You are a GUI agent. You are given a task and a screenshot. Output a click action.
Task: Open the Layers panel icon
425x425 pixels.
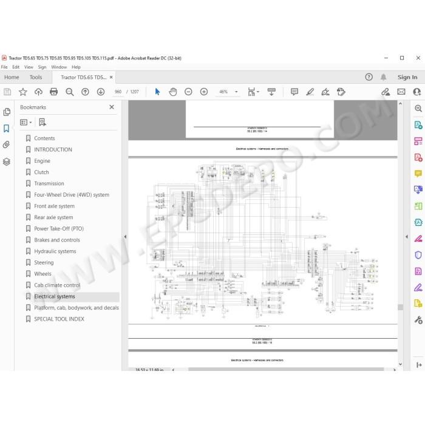(7, 162)
